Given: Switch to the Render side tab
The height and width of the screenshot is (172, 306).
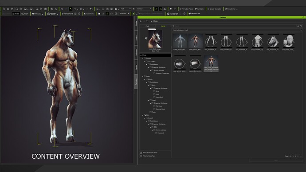Looking at the screenshot, I should [x=136, y=67].
